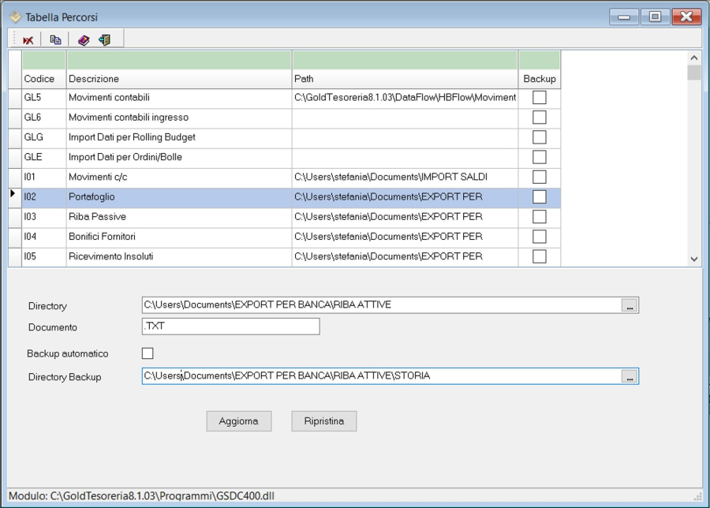Click the Documento text field
The width and height of the screenshot is (710, 508).
tap(230, 327)
